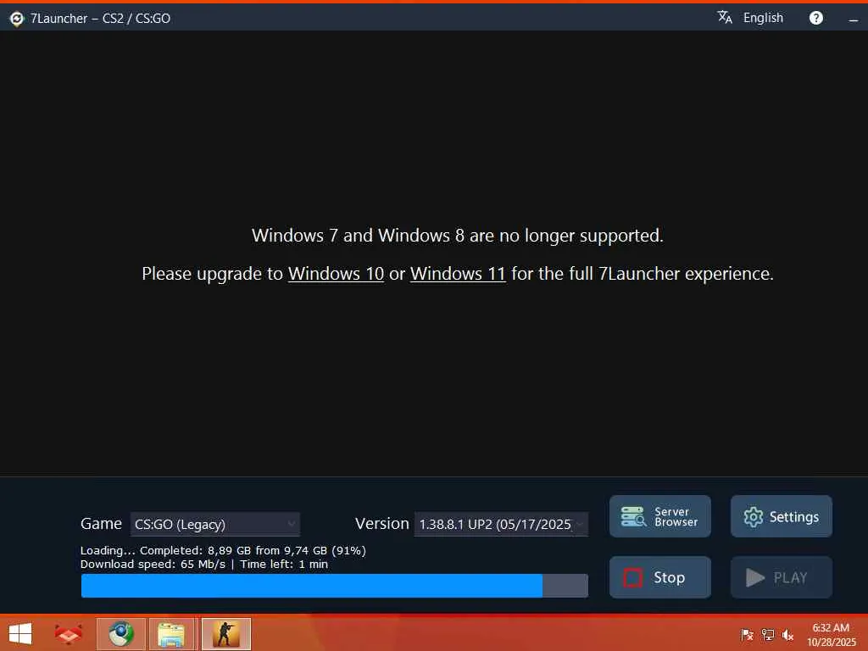Click the Windows 7 and 8 unsupported message
868x651 pixels.
point(457,236)
